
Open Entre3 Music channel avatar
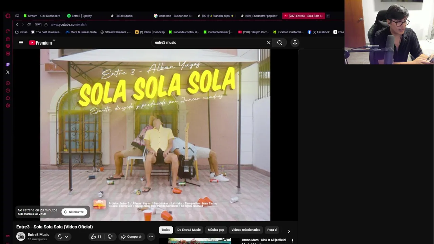coord(21,237)
